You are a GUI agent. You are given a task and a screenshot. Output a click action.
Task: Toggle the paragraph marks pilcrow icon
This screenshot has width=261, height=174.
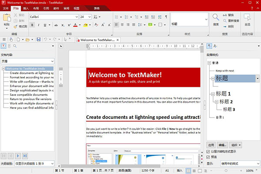(x=166, y=17)
